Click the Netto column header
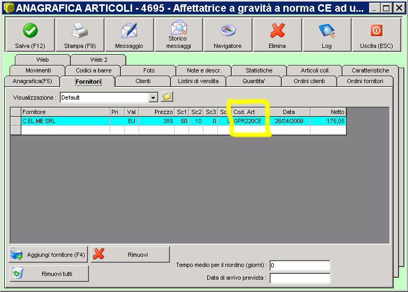This screenshot has height=292, width=408. tap(328, 112)
